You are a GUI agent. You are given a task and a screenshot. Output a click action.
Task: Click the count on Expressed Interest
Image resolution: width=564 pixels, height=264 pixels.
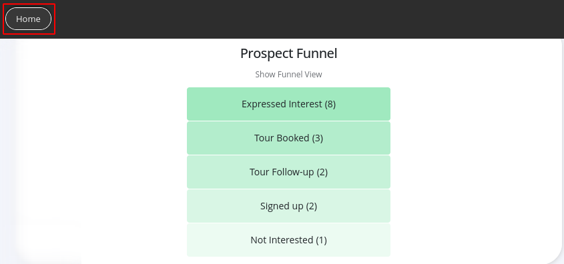pyautogui.click(x=330, y=104)
